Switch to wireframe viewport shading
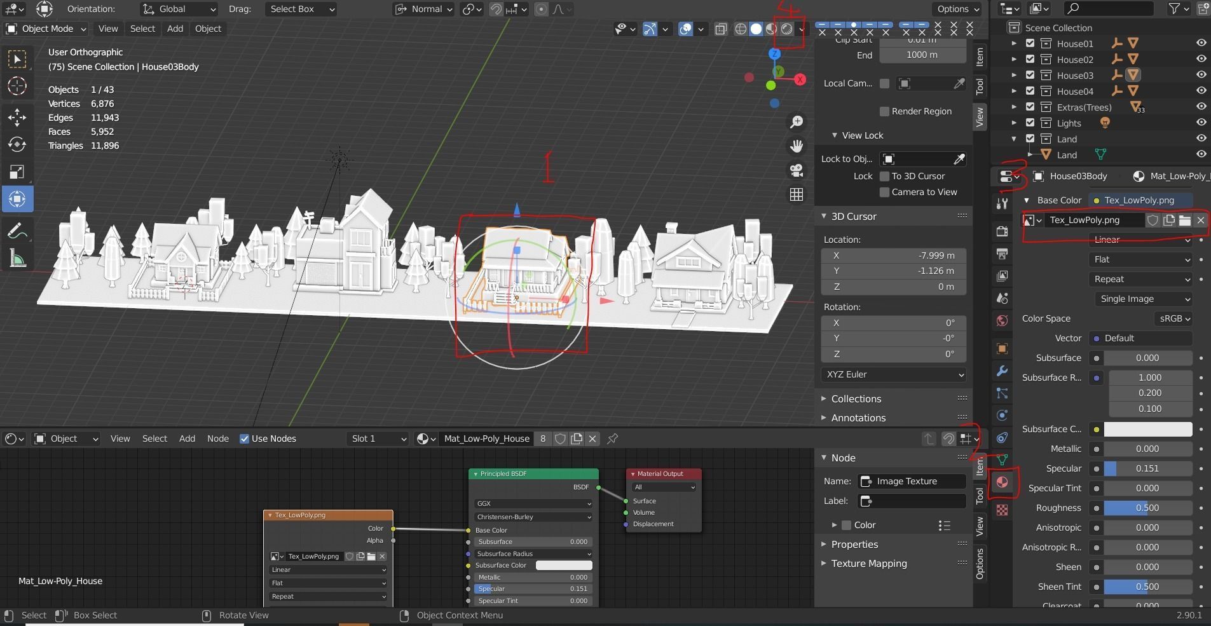Viewport: 1211px width, 626px height. tap(741, 29)
